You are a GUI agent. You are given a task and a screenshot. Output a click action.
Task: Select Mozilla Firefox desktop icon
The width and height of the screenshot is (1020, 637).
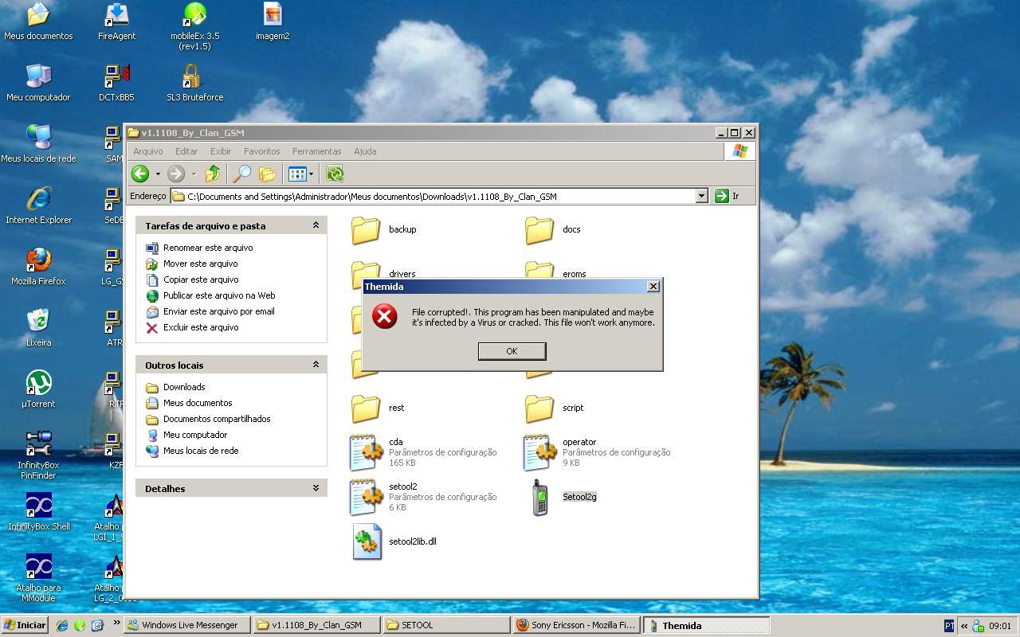38,267
